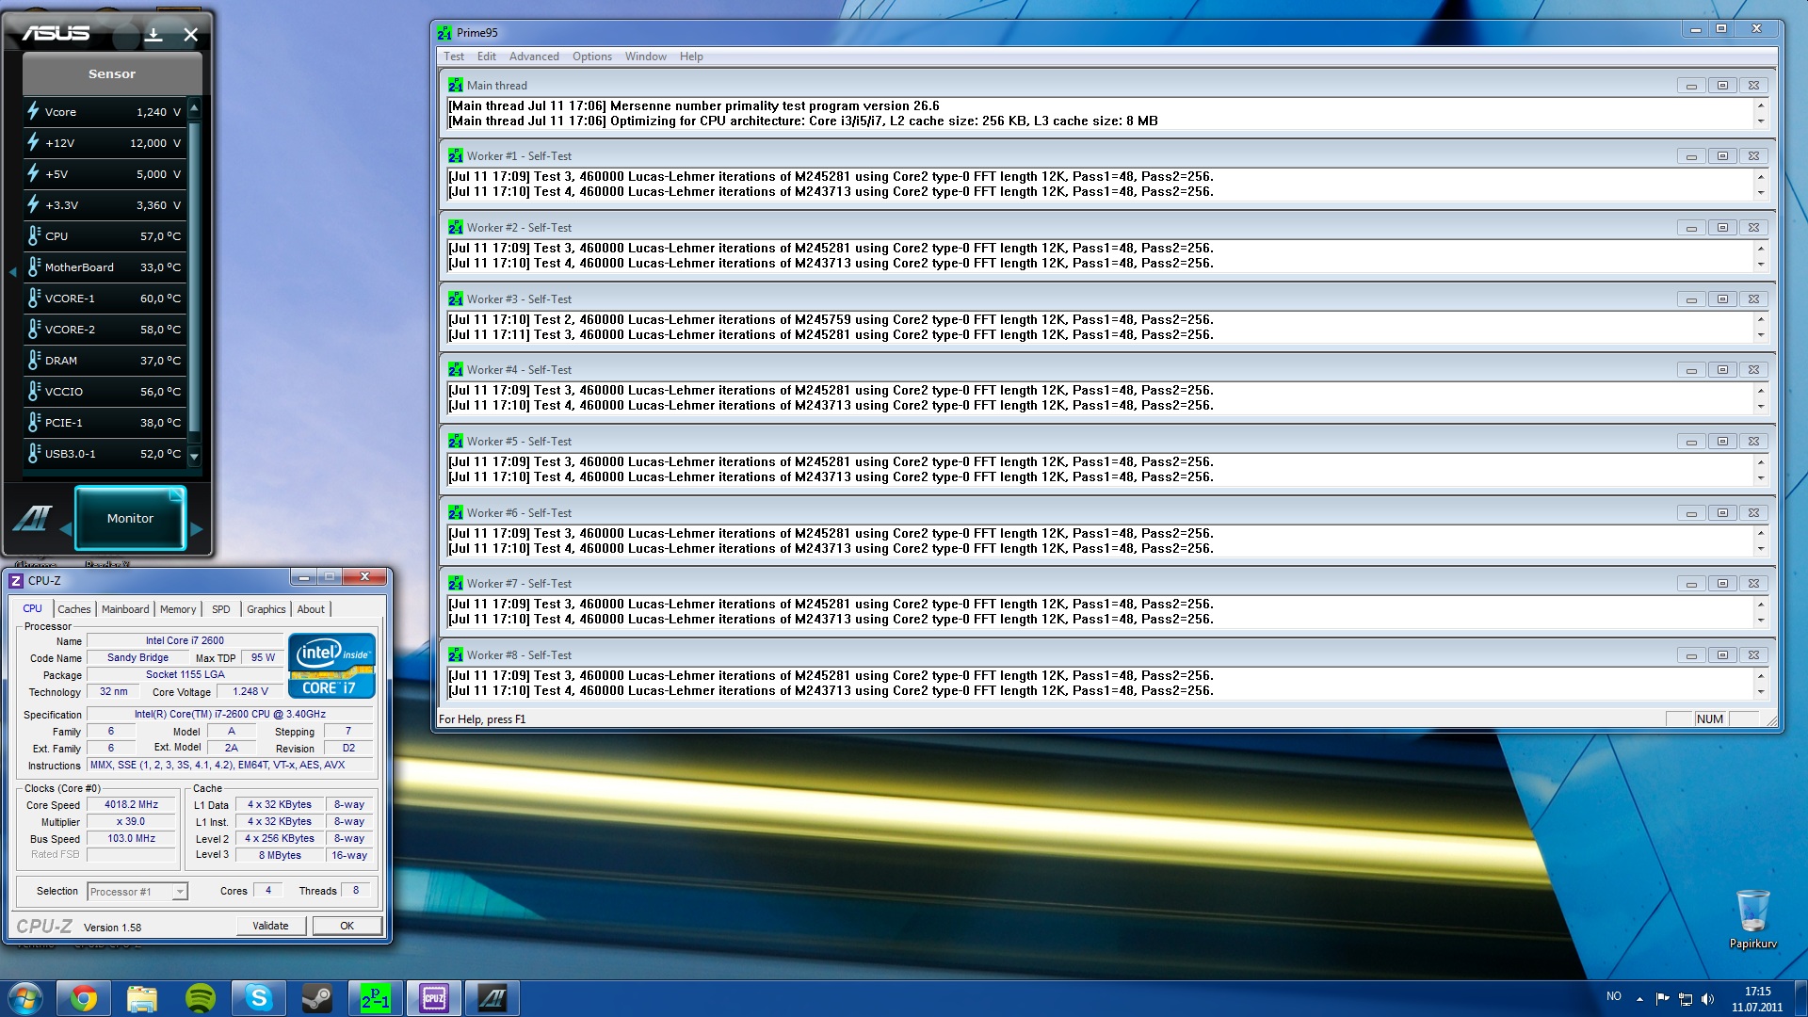Click the VCORE-1 thermometer icon
Image resolution: width=1808 pixels, height=1017 pixels.
(34, 298)
